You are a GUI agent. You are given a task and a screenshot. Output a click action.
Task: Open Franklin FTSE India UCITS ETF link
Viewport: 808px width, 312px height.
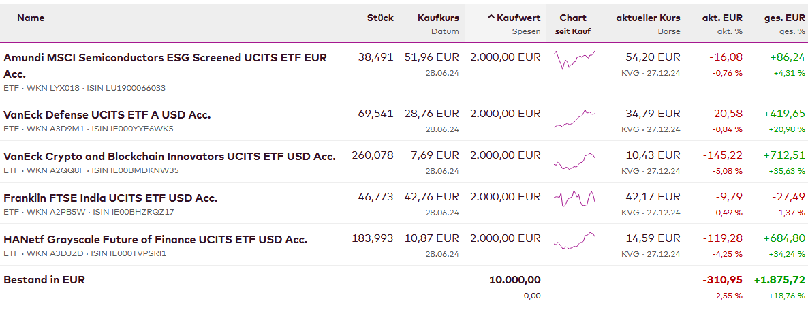point(110,198)
